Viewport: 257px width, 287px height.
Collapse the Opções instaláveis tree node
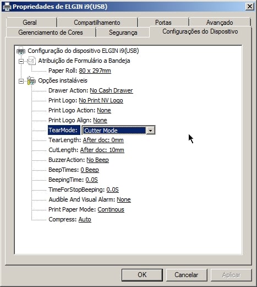21,81
